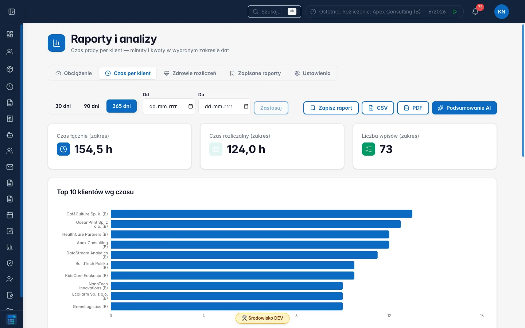Open the date picker in Do field
The width and height of the screenshot is (525, 328).
click(246, 106)
